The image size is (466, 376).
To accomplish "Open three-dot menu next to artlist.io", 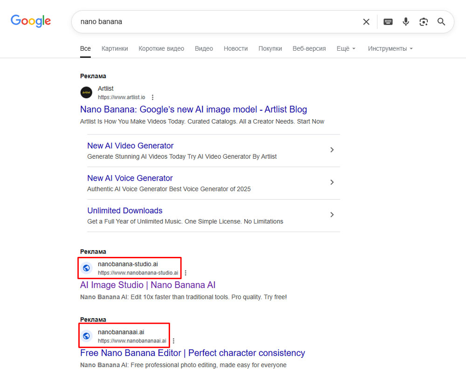I will 152,97.
